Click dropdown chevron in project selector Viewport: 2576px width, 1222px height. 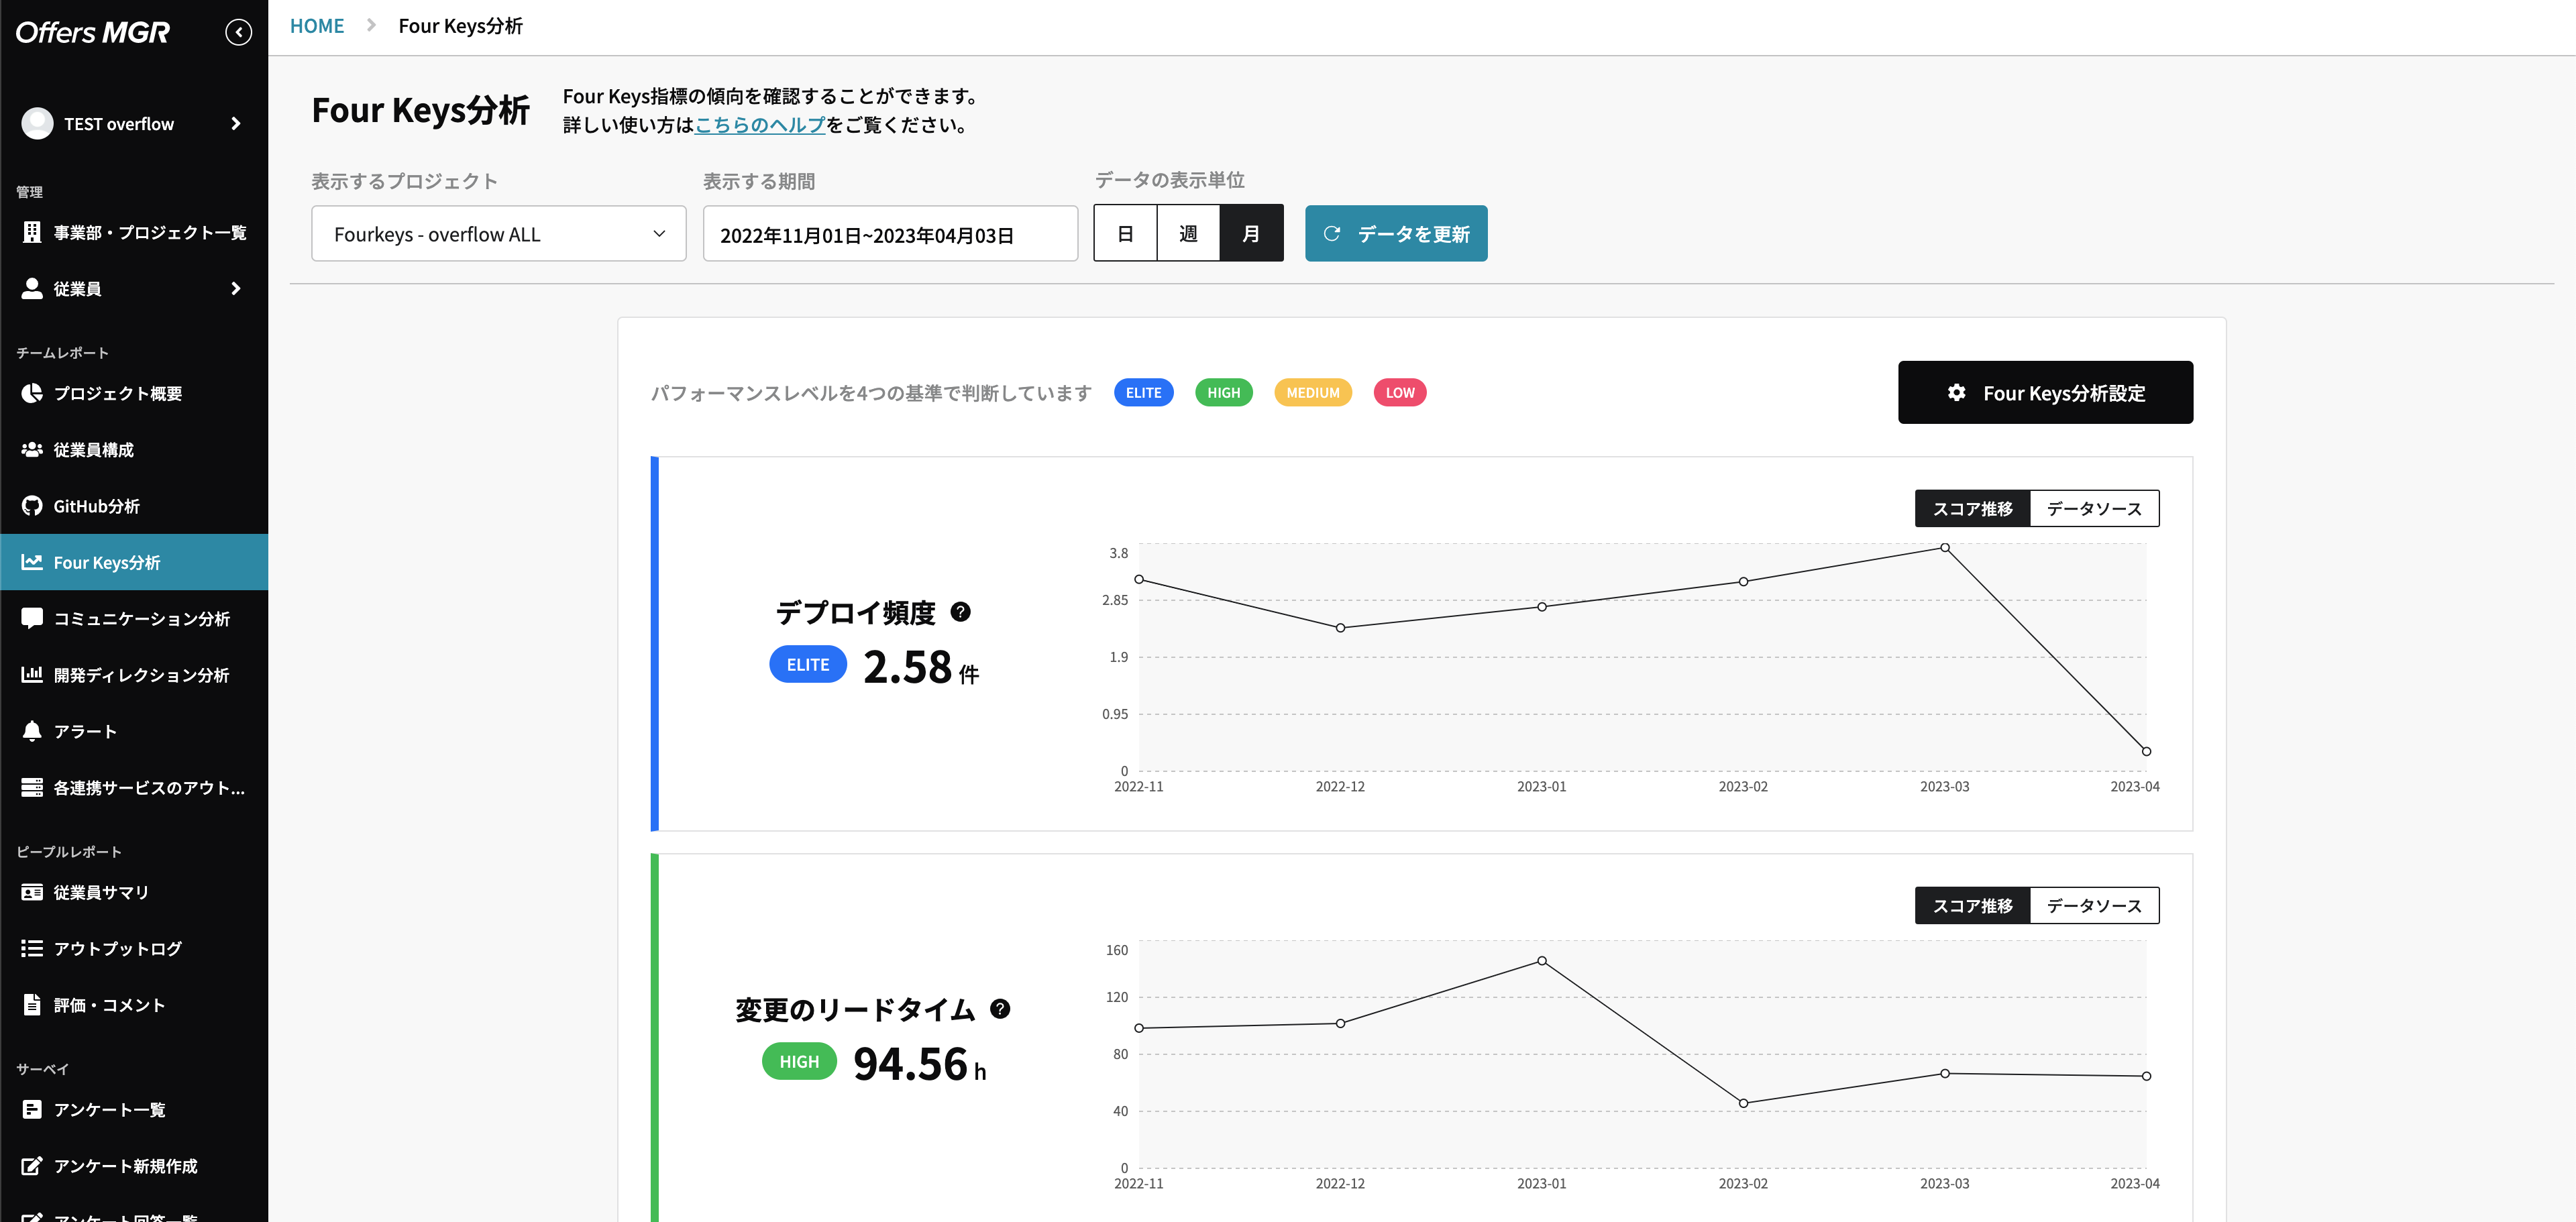click(x=659, y=233)
